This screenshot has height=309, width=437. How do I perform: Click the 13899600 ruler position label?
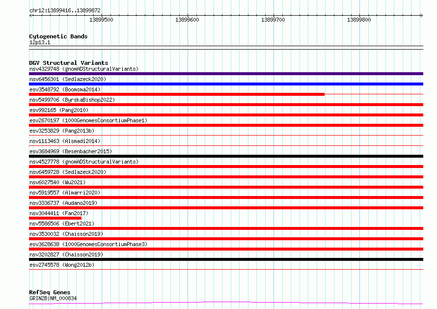[187, 20]
